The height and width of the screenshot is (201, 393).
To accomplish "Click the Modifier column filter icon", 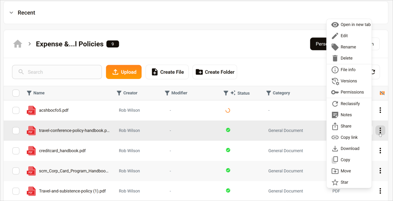I will 167,93.
